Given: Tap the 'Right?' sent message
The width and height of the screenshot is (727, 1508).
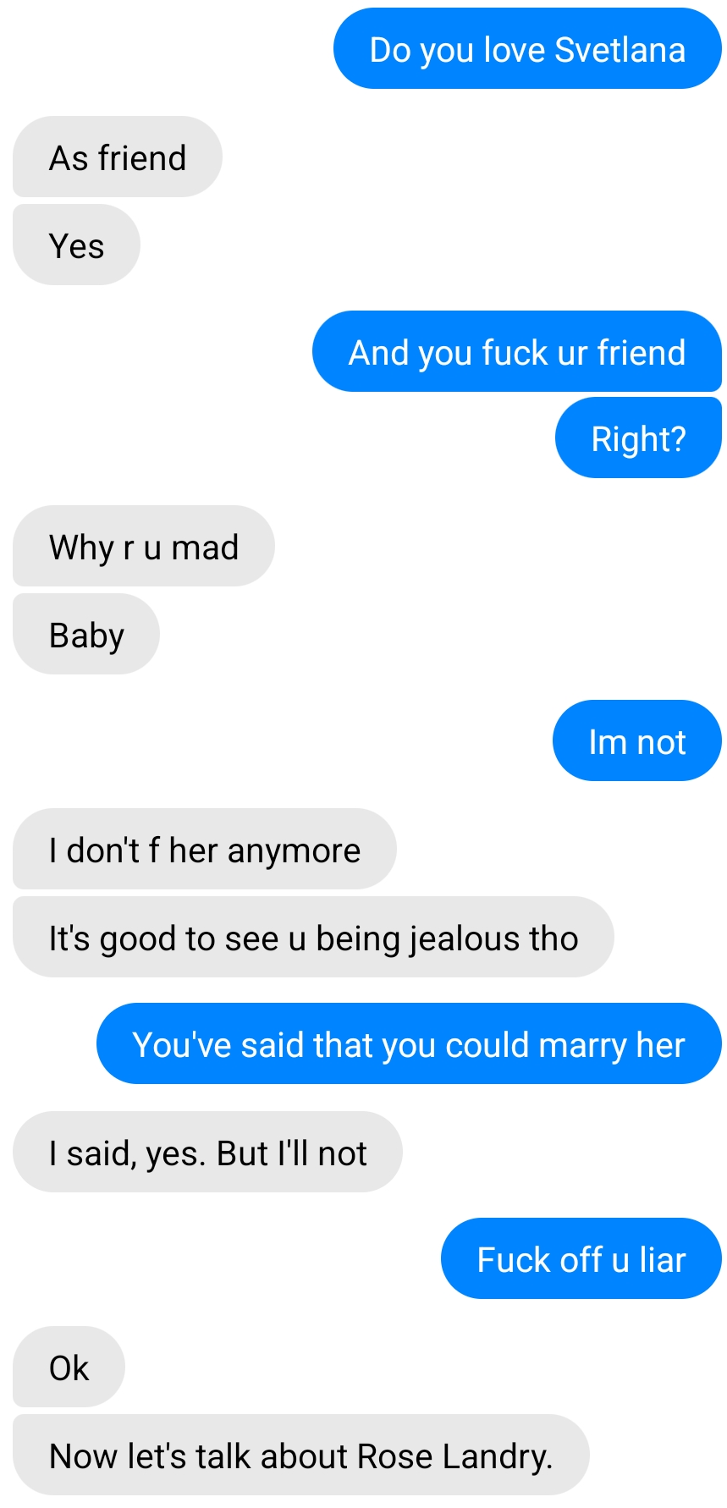Looking at the screenshot, I should tap(638, 438).
